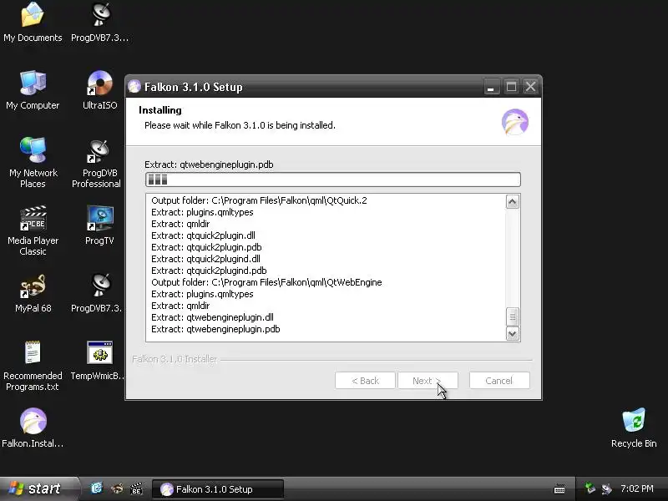Launch UltraISO desktop shortcut

(99, 90)
